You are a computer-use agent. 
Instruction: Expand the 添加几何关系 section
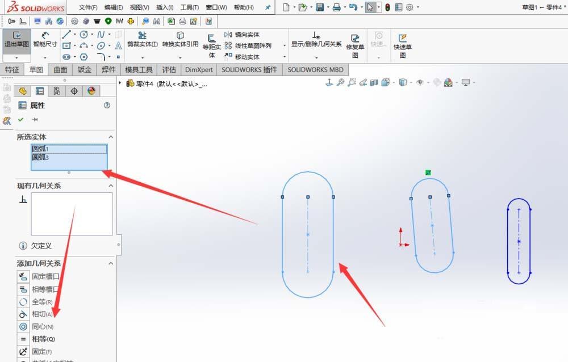[111, 263]
